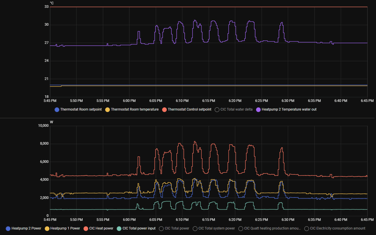This screenshot has width=376, height=235.
Task: Click empty circle next to CIC Total power
Action: [x=161, y=228]
